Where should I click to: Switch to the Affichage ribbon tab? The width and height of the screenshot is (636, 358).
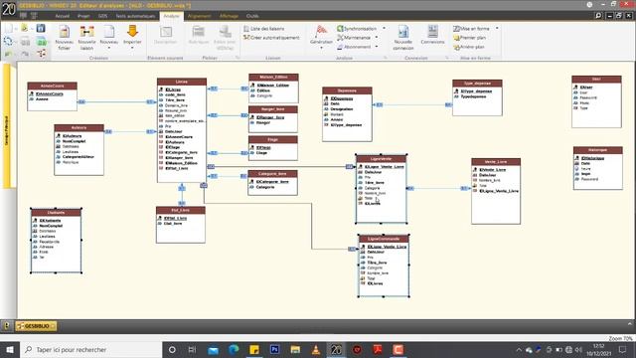[x=229, y=16]
